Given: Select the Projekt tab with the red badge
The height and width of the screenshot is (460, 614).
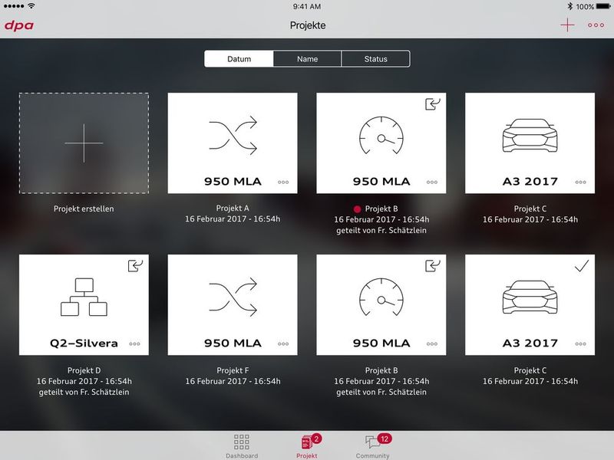Looking at the screenshot, I should [307, 446].
